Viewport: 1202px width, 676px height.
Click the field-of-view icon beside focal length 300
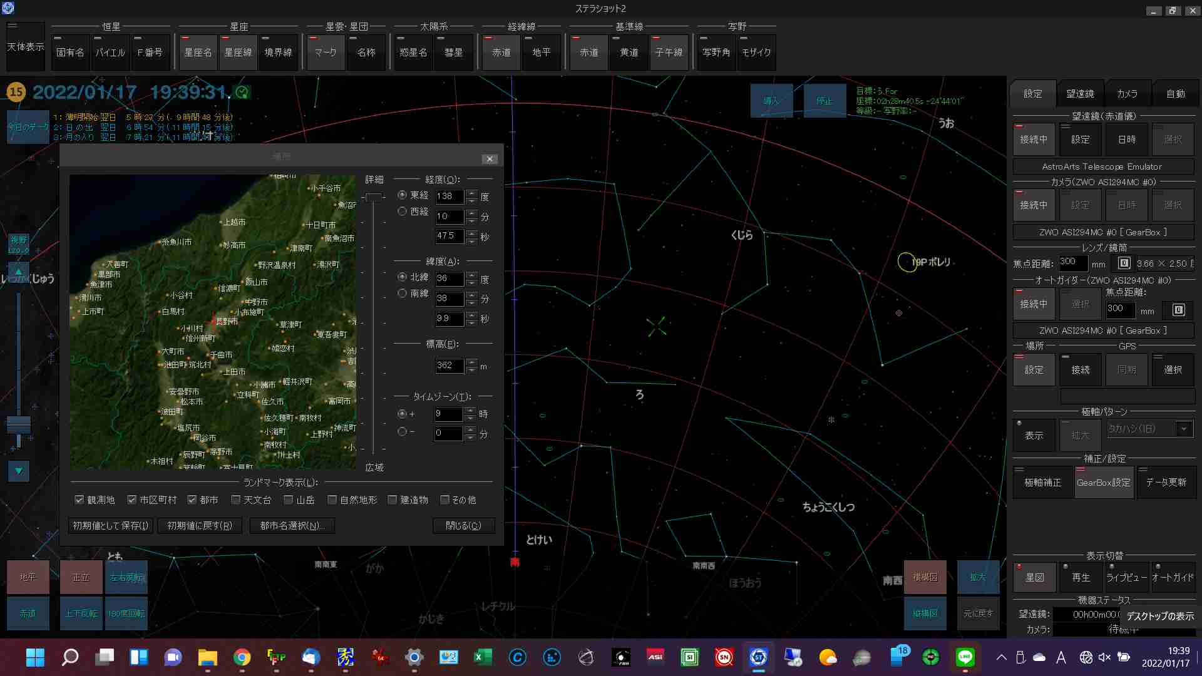(1124, 264)
